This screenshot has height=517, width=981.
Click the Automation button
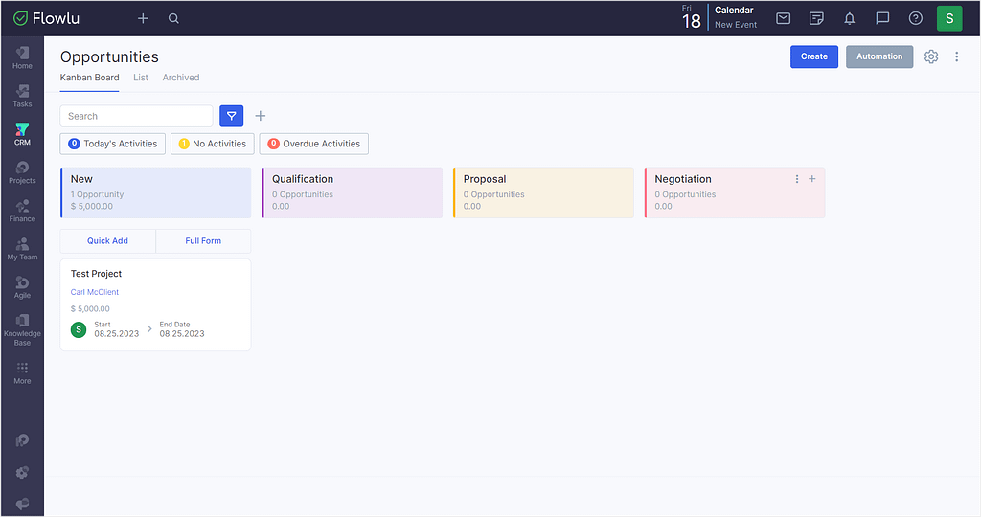coord(879,56)
